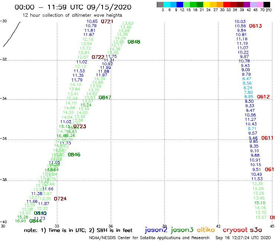Click the wave height value '6.24'
Viewport: 275px width, 241px height.
[x=248, y=88]
